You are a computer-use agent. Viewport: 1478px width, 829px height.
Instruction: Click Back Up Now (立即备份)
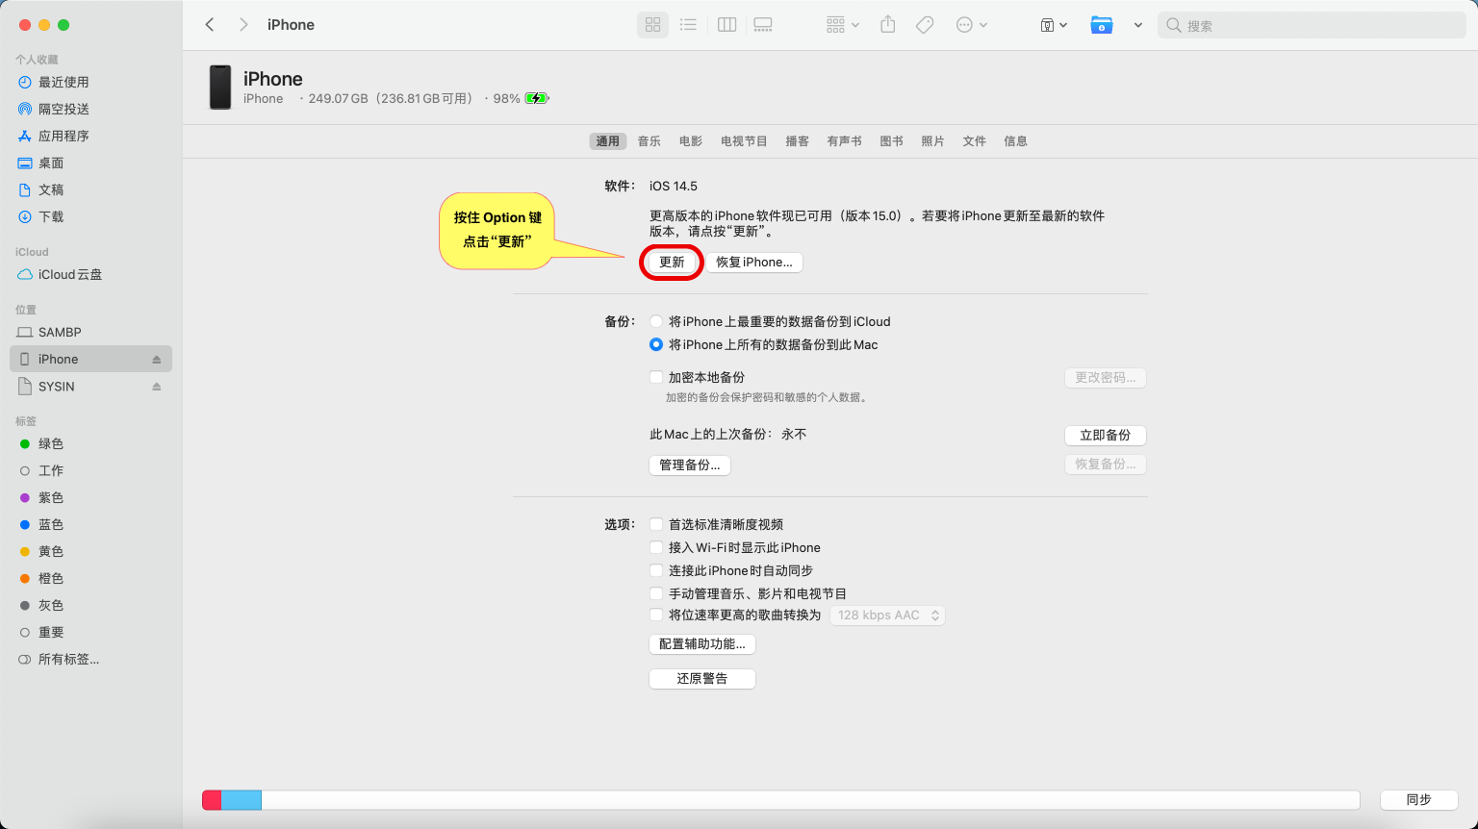click(1106, 436)
